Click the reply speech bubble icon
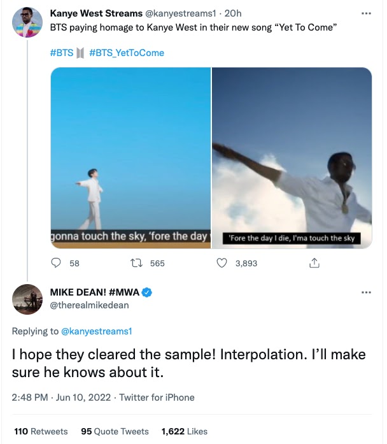This screenshot has height=444, width=387. [56, 263]
